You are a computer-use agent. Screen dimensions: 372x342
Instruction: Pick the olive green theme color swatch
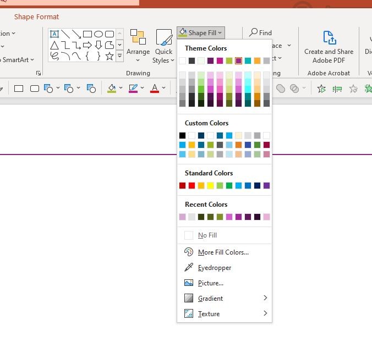(229, 60)
